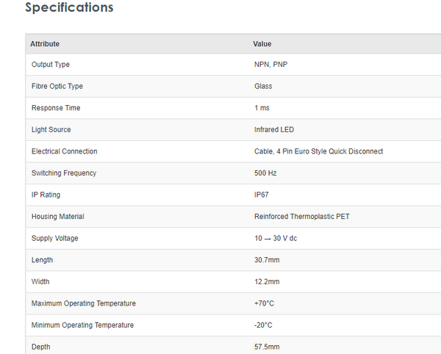Click the 4 Pin Euro Style Quick Disconnect value

pyautogui.click(x=318, y=151)
